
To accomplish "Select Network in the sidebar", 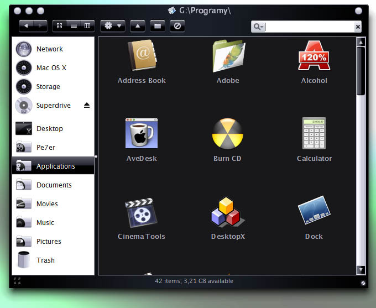I will (x=53, y=49).
